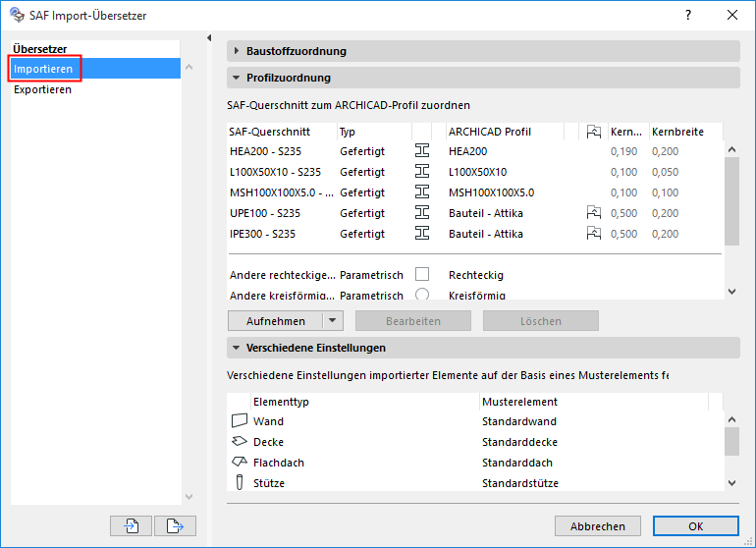Click the Flachdach roof icon
Viewport: 756px width, 548px height.
[x=239, y=463]
